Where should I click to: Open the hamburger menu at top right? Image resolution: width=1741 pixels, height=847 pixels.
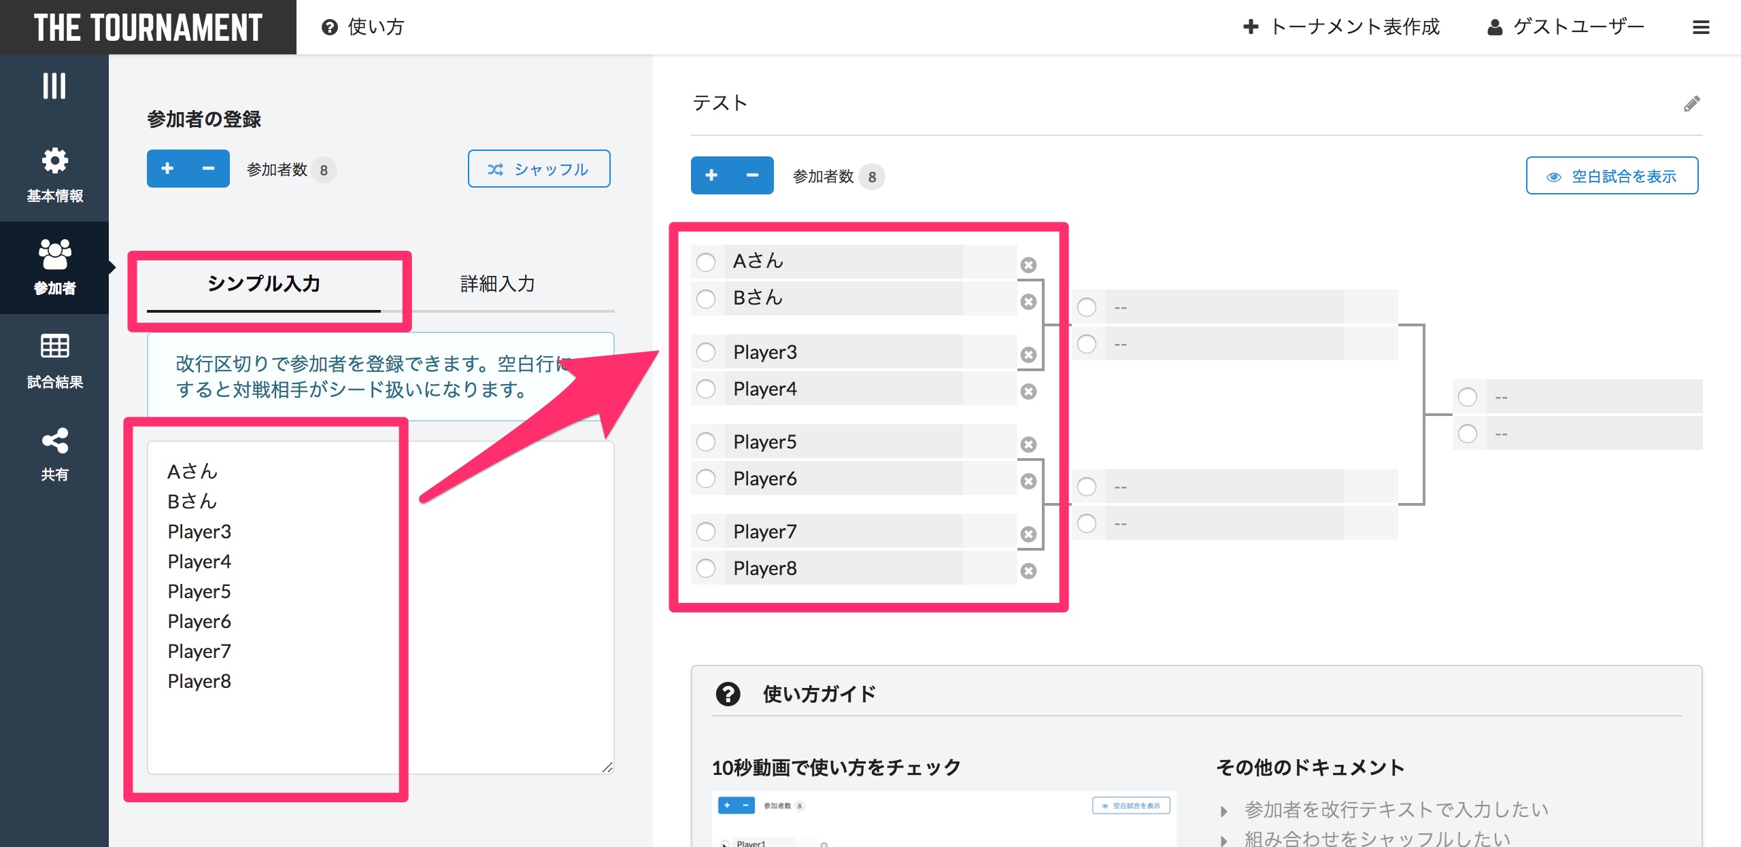point(1701,27)
